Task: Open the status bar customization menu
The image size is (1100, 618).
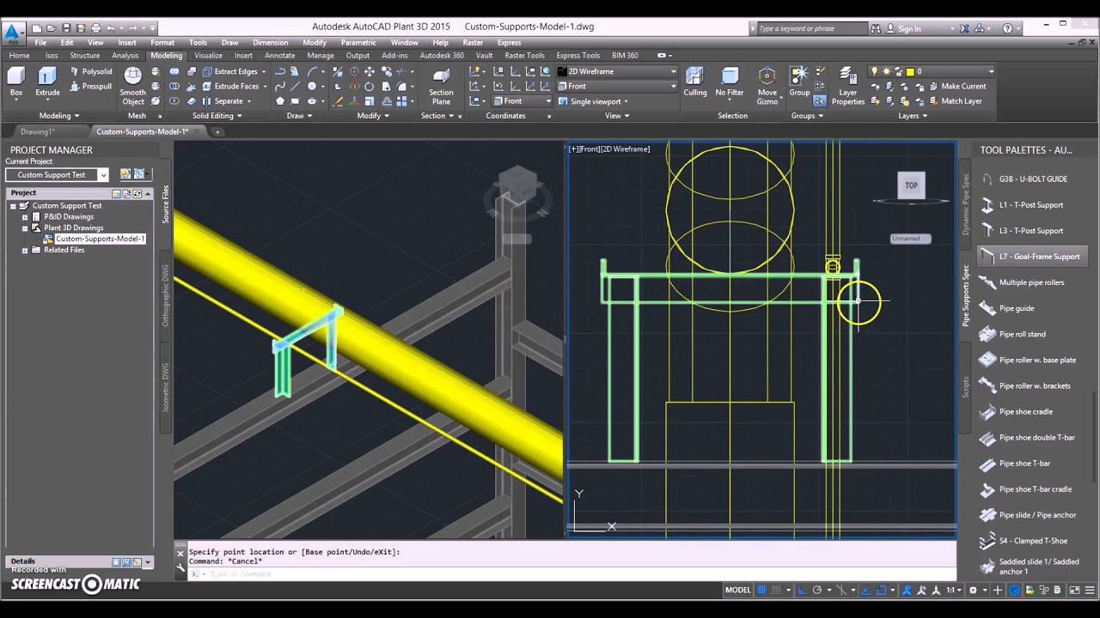Action: 1090,590
